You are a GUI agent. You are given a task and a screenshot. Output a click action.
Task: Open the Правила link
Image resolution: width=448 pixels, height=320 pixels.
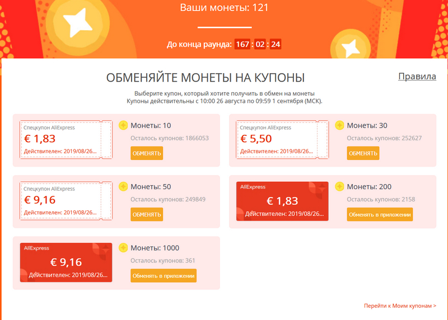417,77
